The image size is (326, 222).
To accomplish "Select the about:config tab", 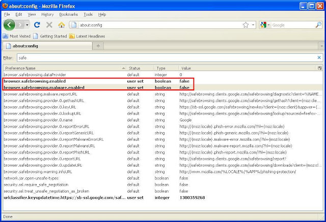I will point(47,46).
